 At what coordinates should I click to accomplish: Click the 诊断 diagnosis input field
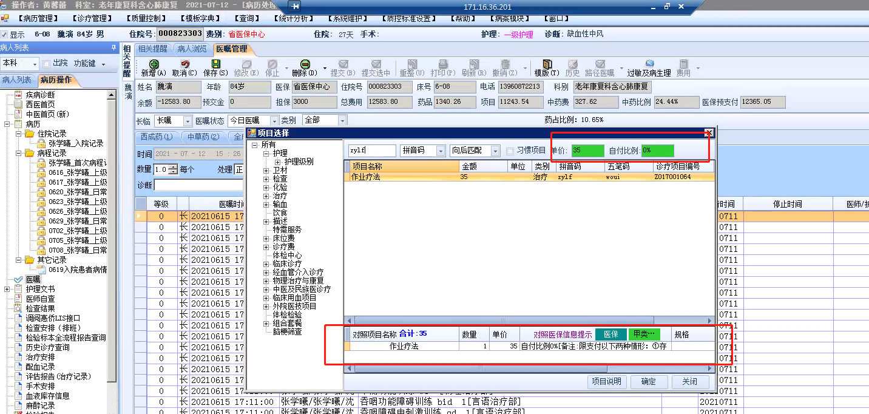(x=198, y=185)
